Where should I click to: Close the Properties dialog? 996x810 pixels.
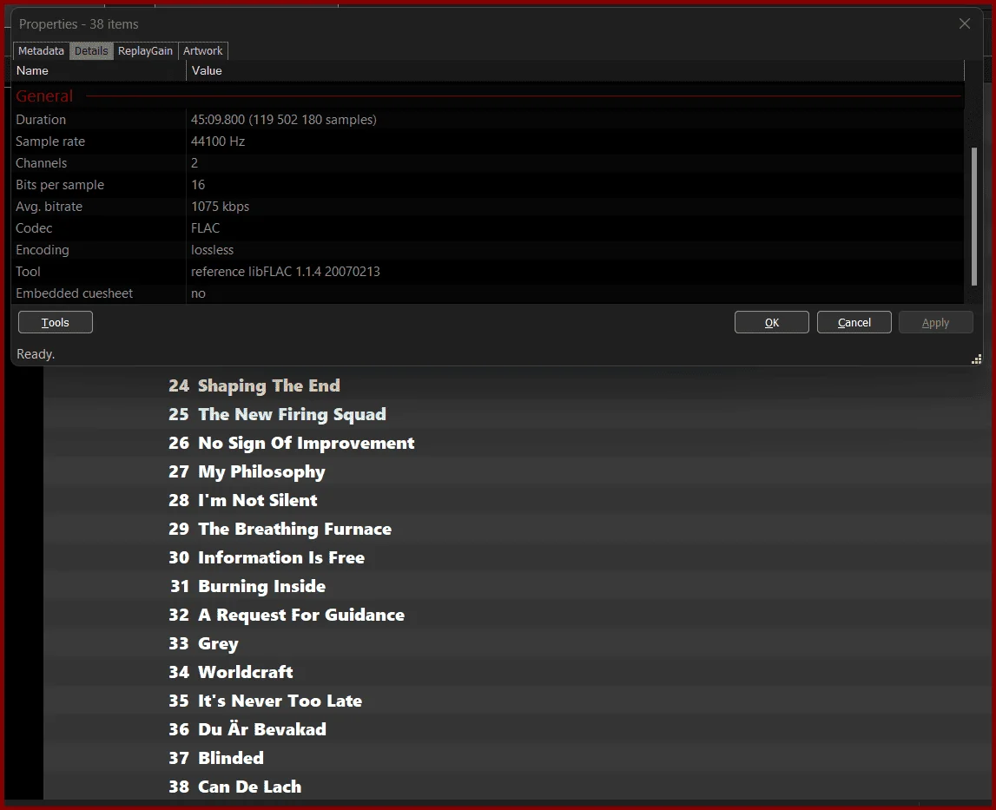pyautogui.click(x=964, y=23)
